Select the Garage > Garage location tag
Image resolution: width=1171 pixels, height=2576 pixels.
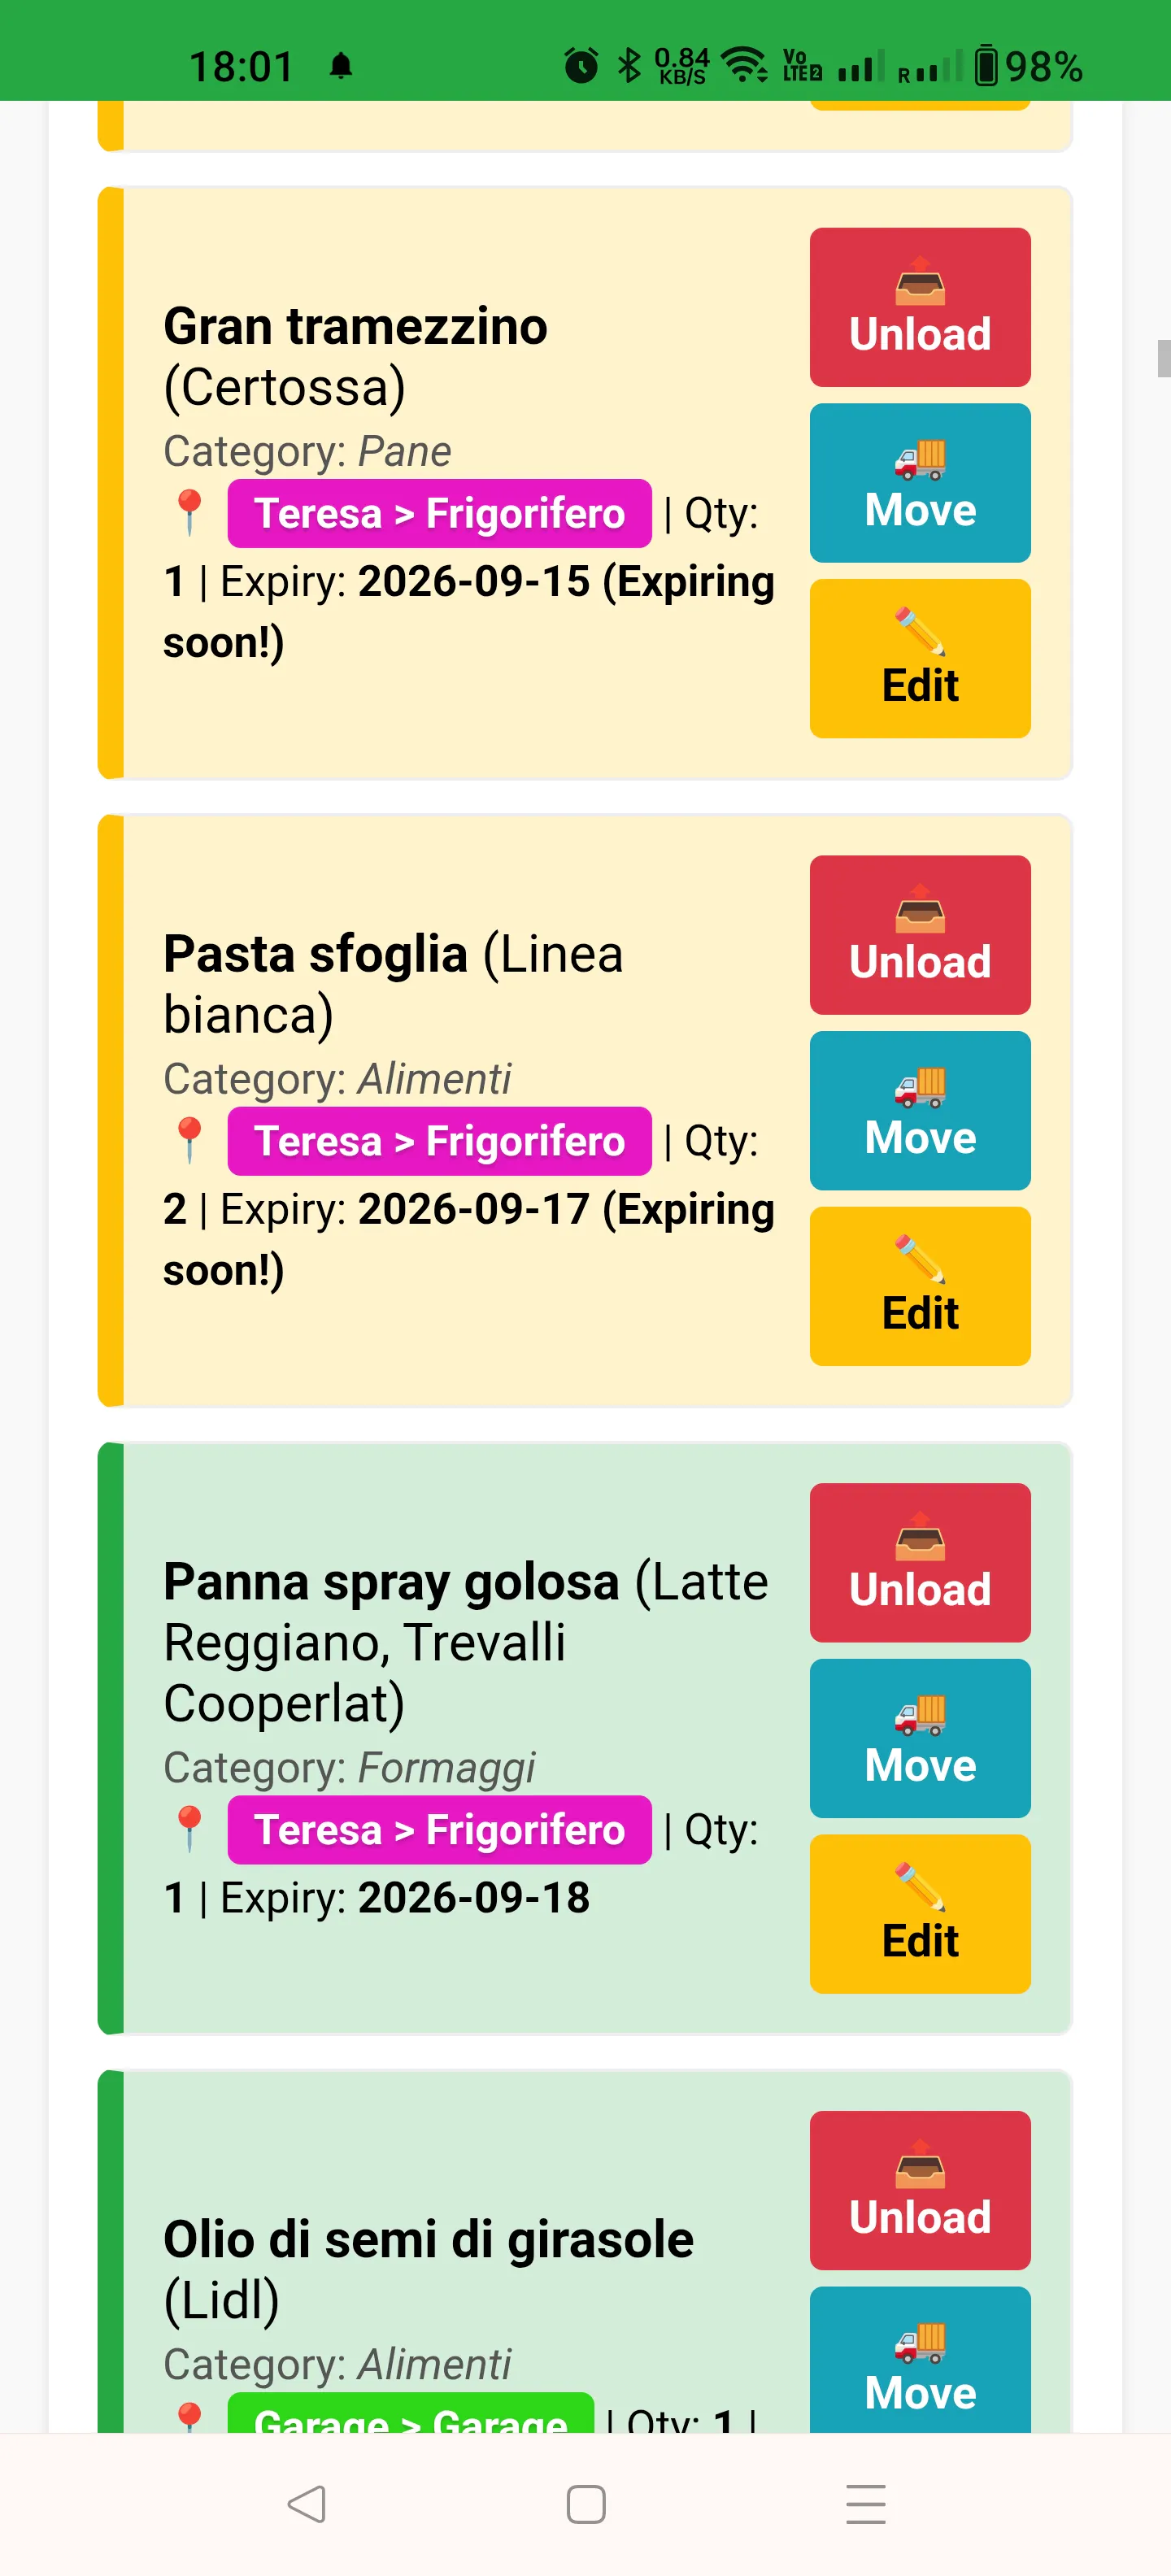point(410,2415)
